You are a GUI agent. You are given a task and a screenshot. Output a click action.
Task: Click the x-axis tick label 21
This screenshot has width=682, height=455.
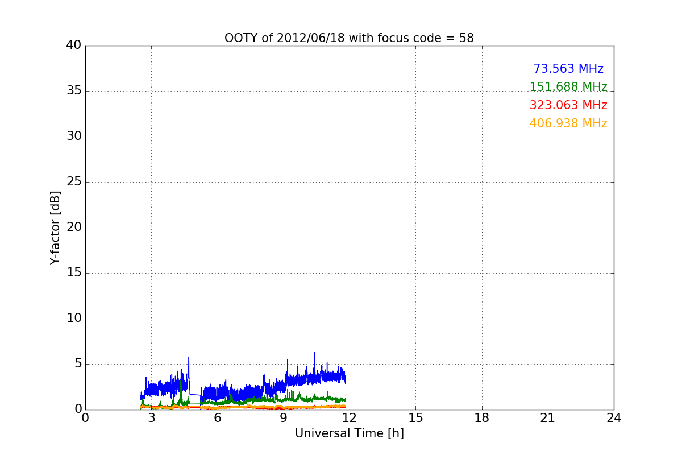click(548, 418)
